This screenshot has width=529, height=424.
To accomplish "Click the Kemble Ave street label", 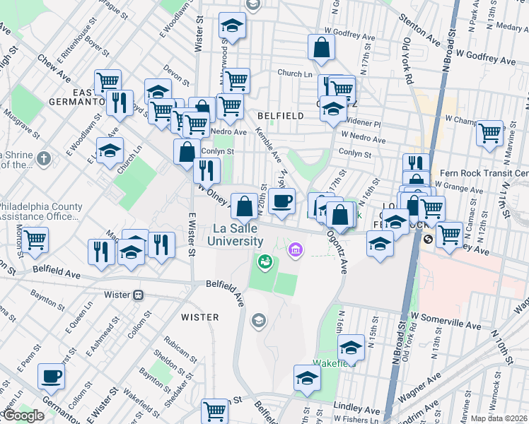I will coord(268,145).
